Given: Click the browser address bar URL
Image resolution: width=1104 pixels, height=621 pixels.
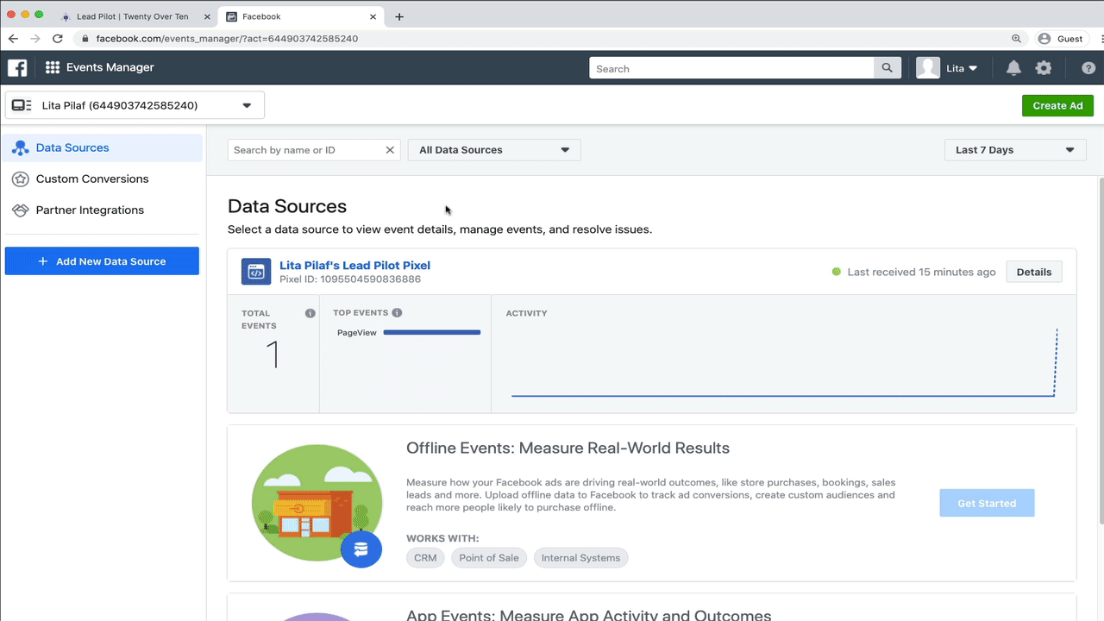Looking at the screenshot, I should click(x=227, y=39).
